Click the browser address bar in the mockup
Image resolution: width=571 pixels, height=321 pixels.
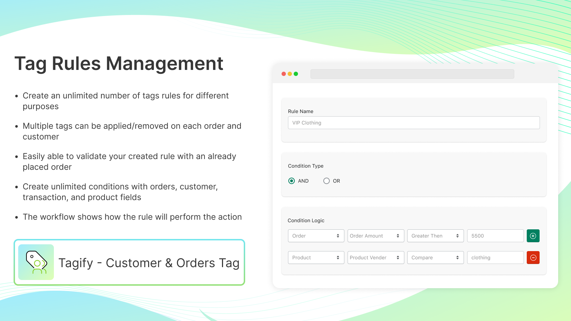click(x=413, y=74)
